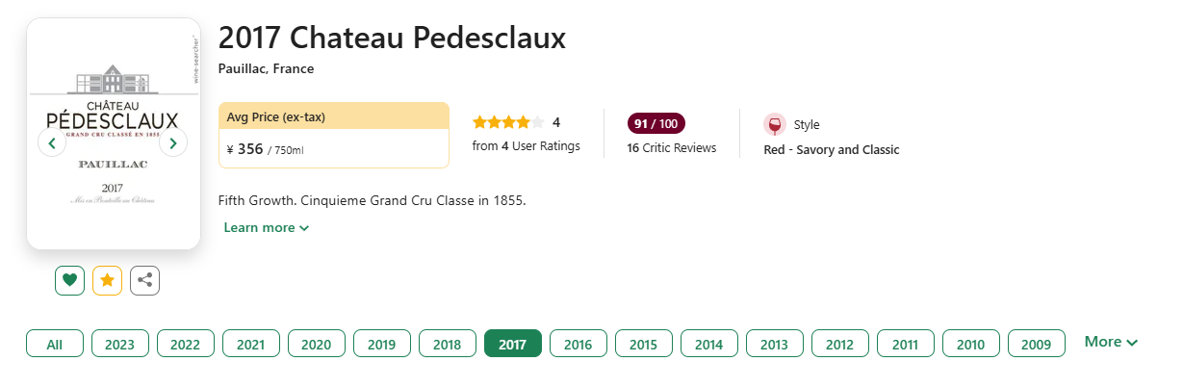The image size is (1183, 387).
Task: Click the Avg Price (ex-tax) box
Action: tap(334, 135)
